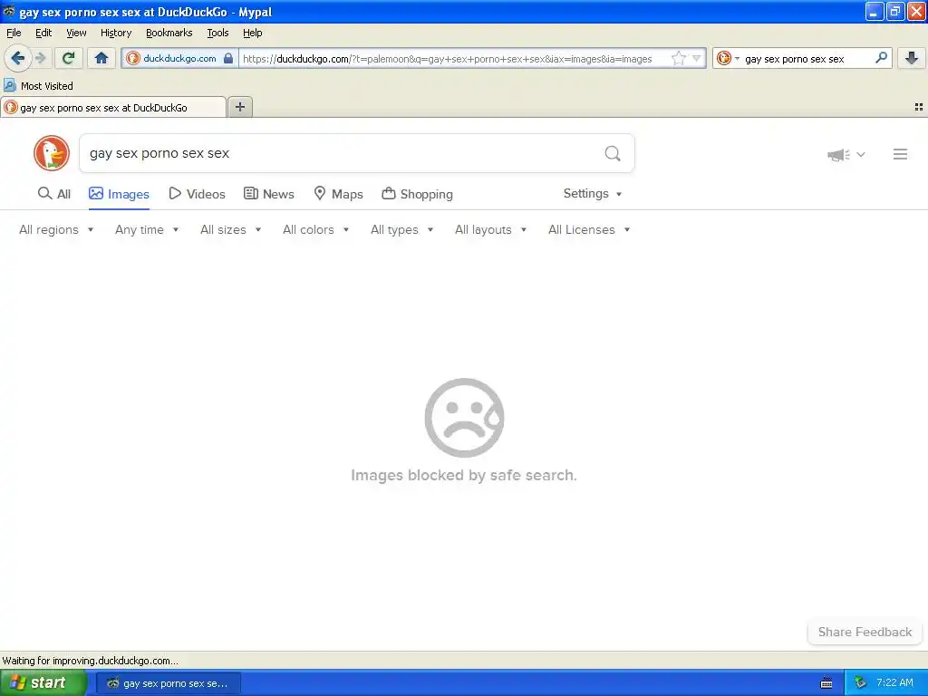Open the Bookmarks menu
The width and height of the screenshot is (928, 696).
pyautogui.click(x=169, y=33)
